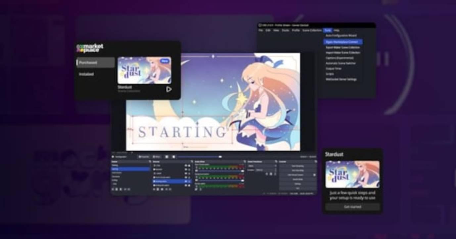This screenshot has width=456, height=239.
Task: Open the Installed section in marketplace
Action: (x=86, y=74)
